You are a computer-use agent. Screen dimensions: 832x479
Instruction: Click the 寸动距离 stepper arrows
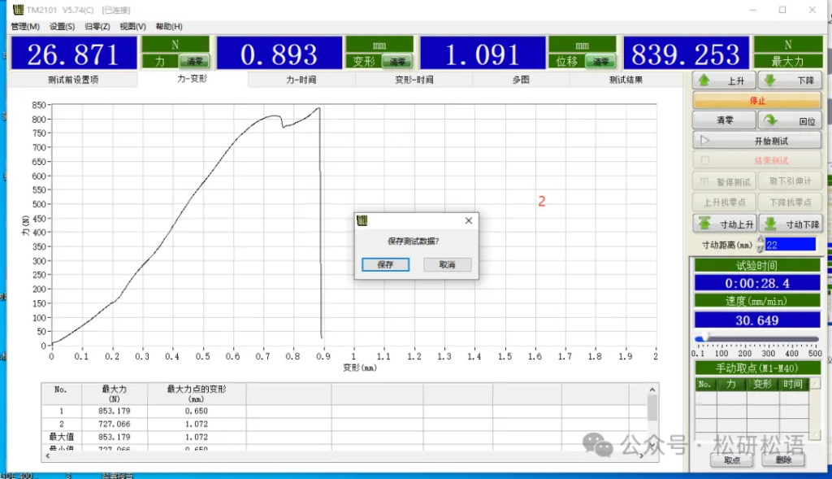click(760, 244)
